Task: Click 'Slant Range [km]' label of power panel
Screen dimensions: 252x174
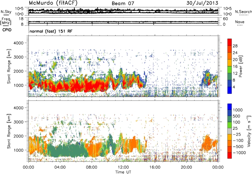Action: [x=9, y=67]
